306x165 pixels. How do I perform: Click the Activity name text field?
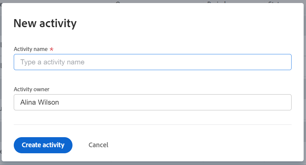152,62
